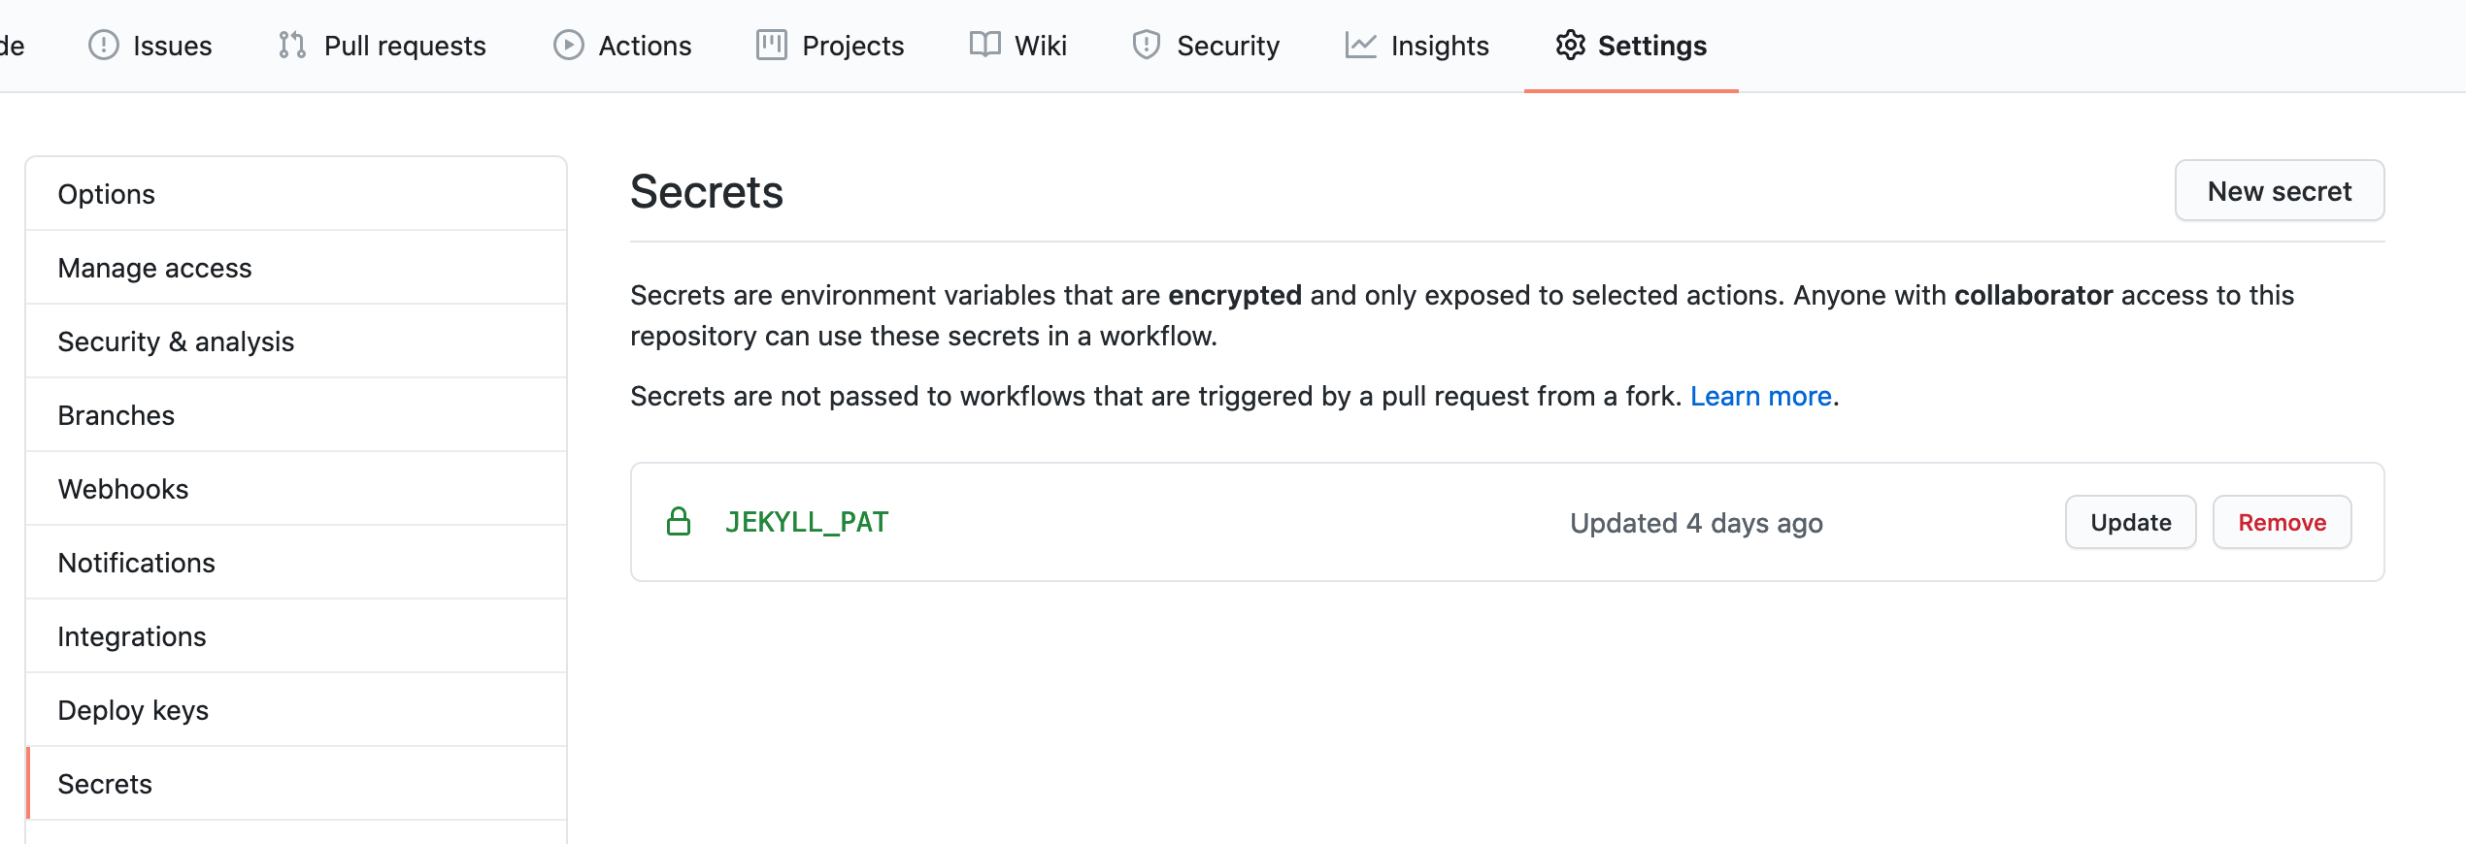Viewport: 2466px width, 844px height.
Task: Open the Manage access settings page
Action: (x=154, y=268)
